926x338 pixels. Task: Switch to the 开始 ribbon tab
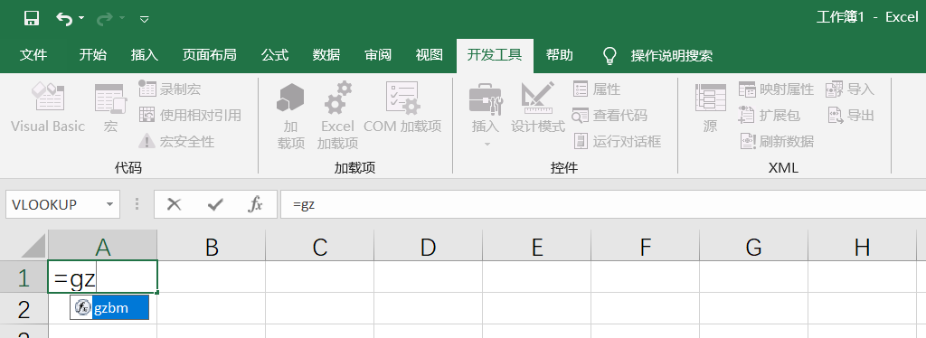(x=93, y=55)
